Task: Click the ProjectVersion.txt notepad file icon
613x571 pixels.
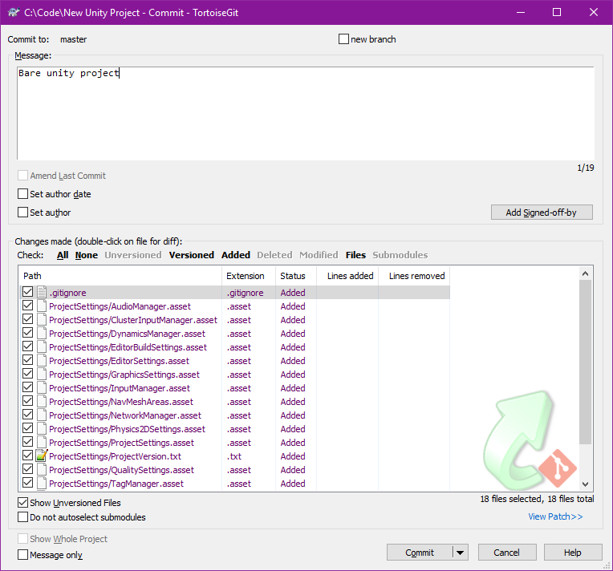Action: tap(42, 456)
